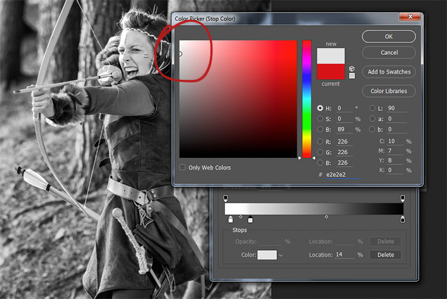Select the L lightness radio button
Screen dimensions: 447x299
point(372,108)
